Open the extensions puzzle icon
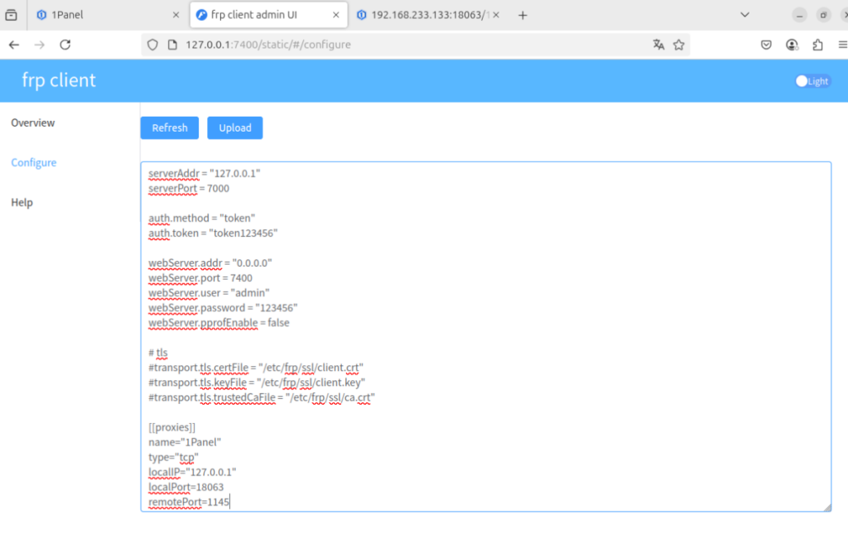The height and width of the screenshot is (539, 848). pos(817,45)
